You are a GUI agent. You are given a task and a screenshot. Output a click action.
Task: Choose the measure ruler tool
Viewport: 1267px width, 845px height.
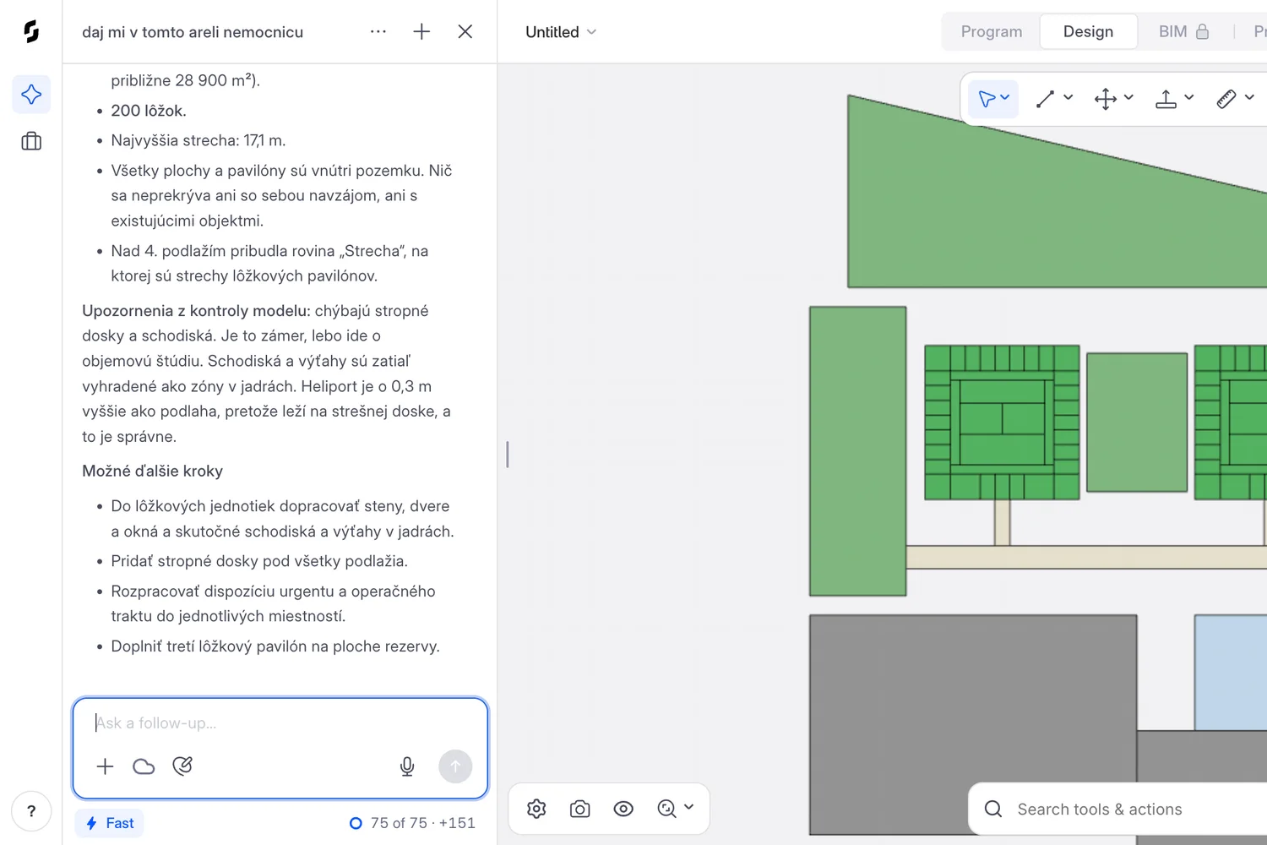(1226, 99)
